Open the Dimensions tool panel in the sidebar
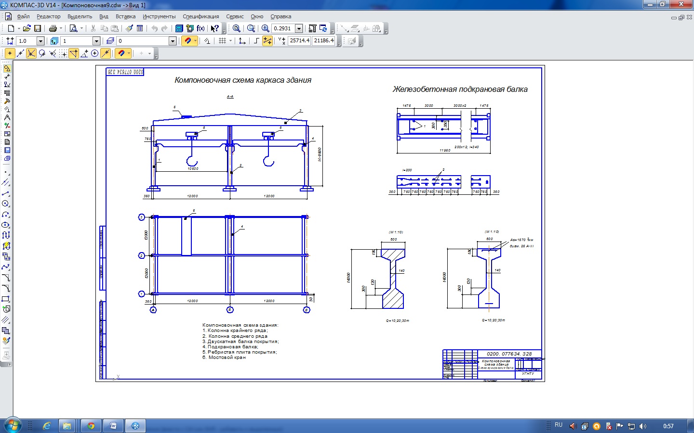The image size is (694, 433). pyautogui.click(x=7, y=76)
